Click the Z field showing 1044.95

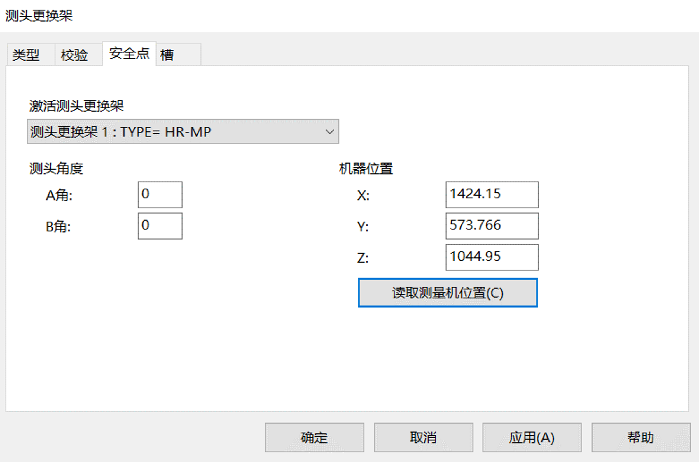[x=492, y=257]
